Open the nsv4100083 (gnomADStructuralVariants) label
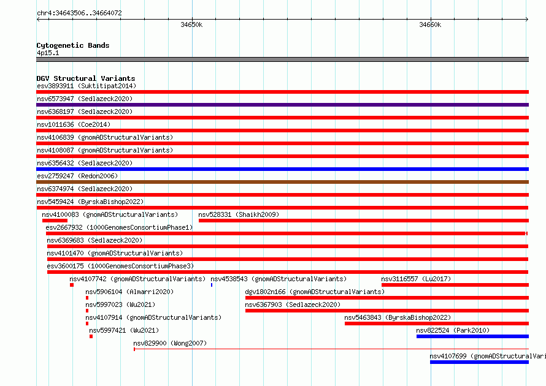The height and width of the screenshot is (386, 546). click(110, 214)
